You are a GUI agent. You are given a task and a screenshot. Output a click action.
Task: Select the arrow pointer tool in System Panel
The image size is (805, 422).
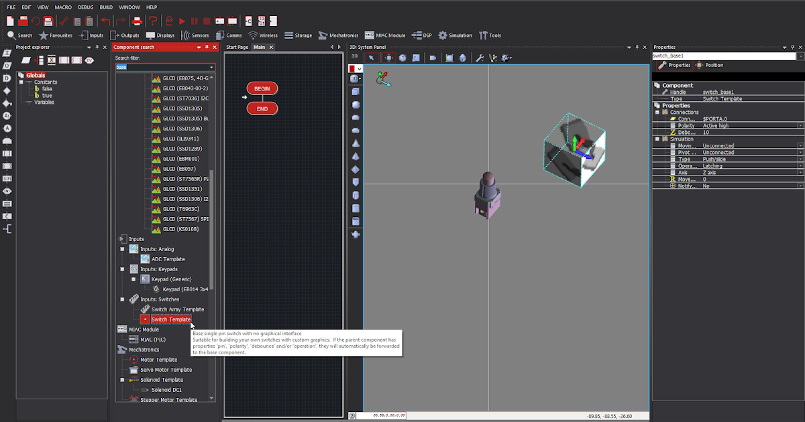(x=371, y=58)
